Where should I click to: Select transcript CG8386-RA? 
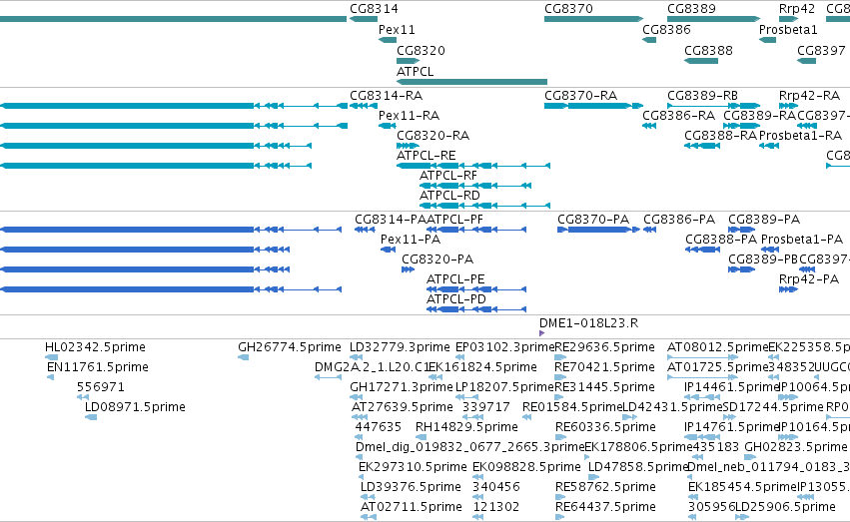click(x=678, y=116)
